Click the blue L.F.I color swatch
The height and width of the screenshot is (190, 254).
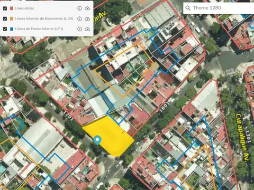click(x=12, y=29)
